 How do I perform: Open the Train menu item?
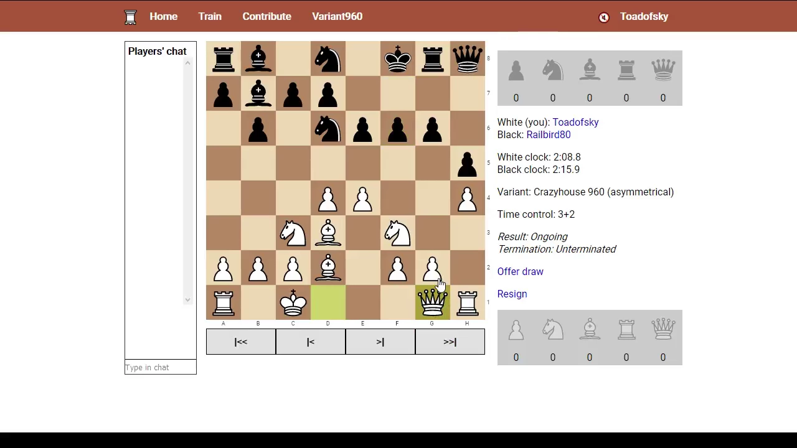point(210,17)
